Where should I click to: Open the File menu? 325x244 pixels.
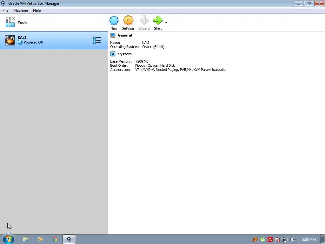click(5, 10)
